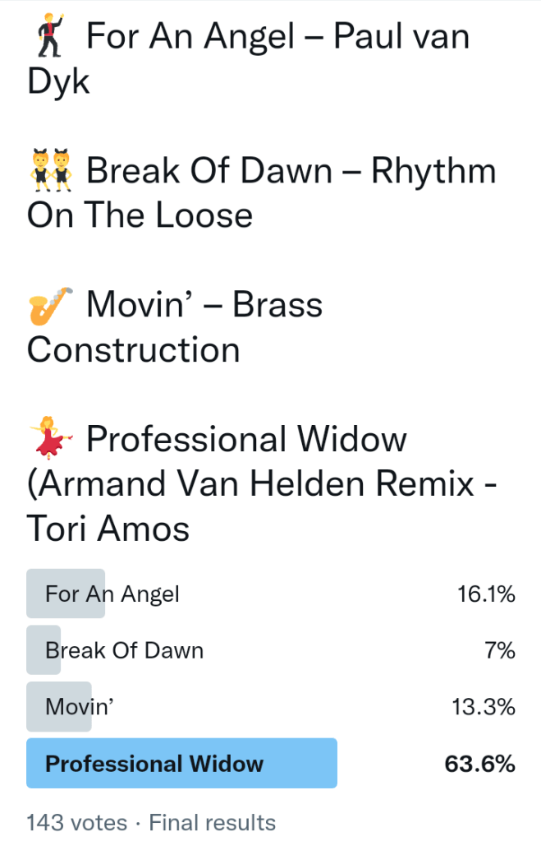The width and height of the screenshot is (541, 841).
Task: Click the winning 63.6% result
Action: tap(480, 764)
